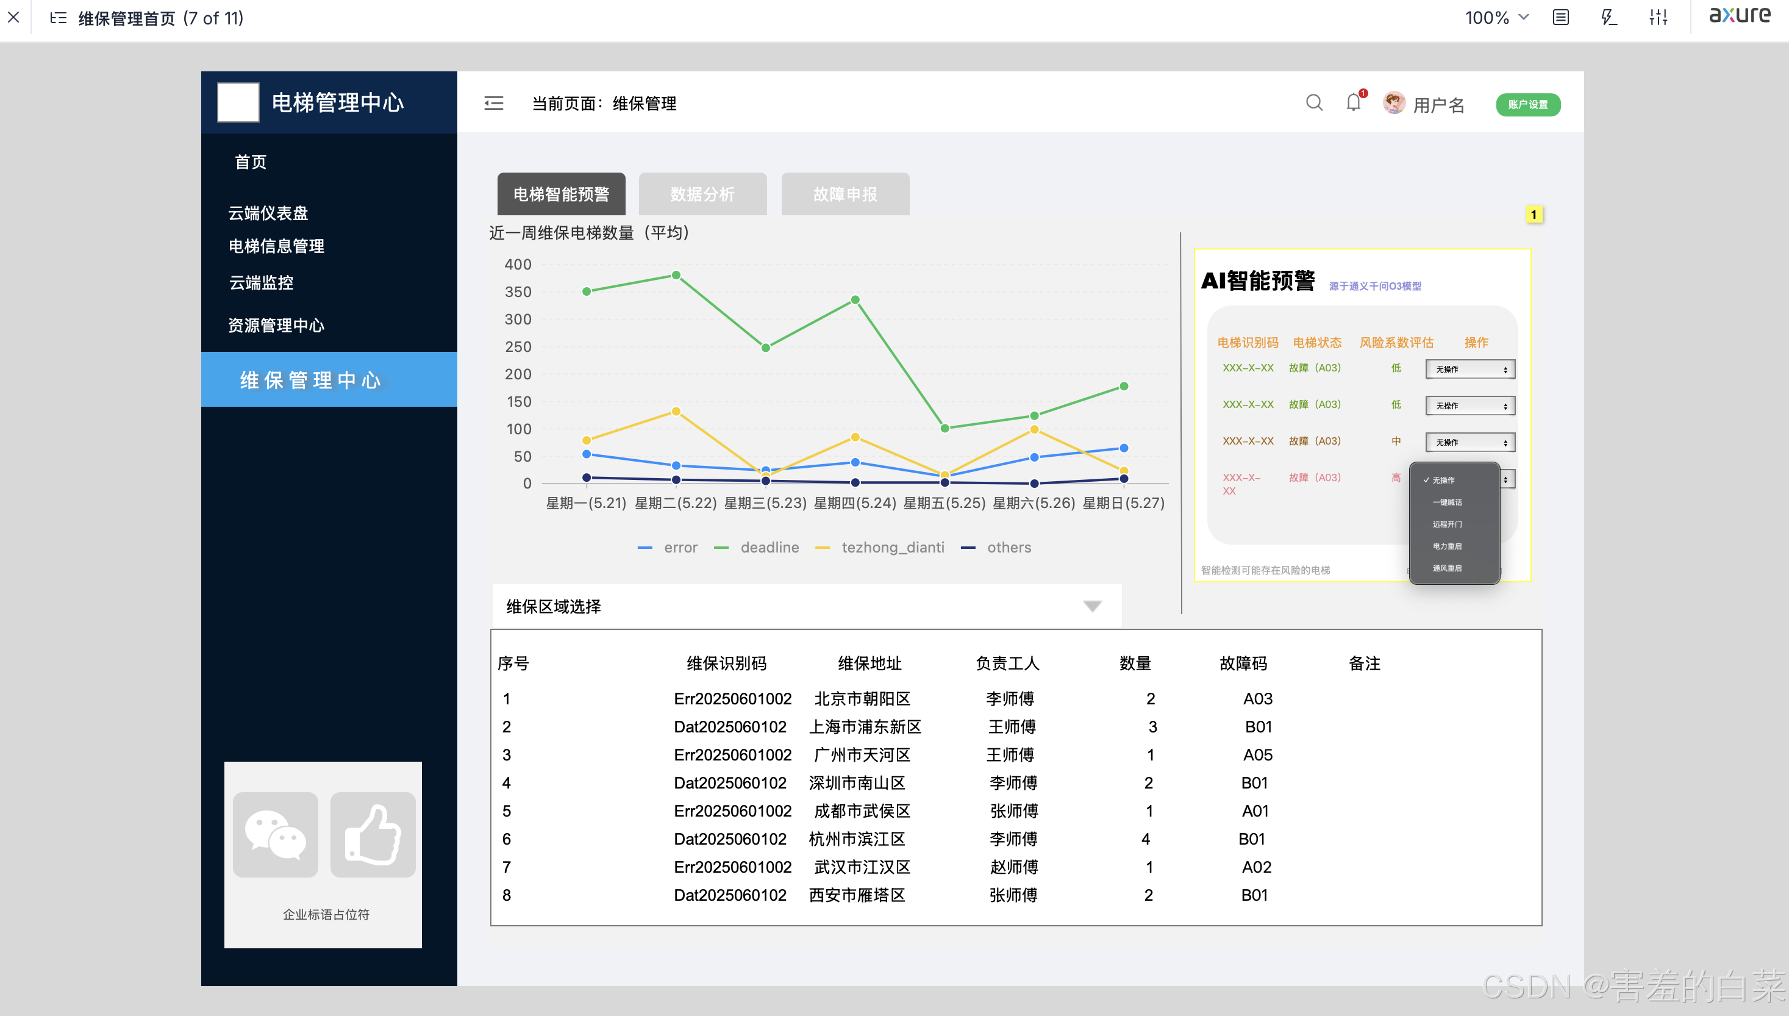This screenshot has height=1016, width=1789.
Task: Click the thumbs-up like icon
Action: click(x=373, y=834)
